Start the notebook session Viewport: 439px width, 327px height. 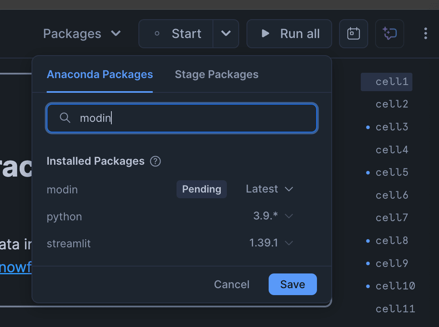coord(176,34)
